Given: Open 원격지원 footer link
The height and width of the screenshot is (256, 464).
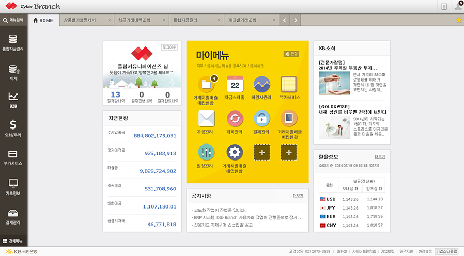Looking at the screenshot, I should 406,251.
